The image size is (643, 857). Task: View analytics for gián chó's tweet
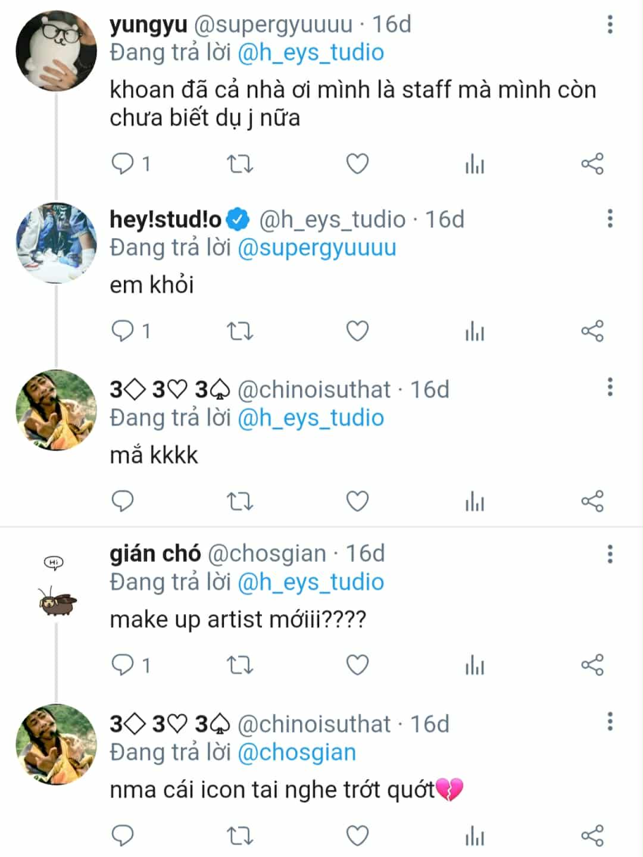coord(475,665)
